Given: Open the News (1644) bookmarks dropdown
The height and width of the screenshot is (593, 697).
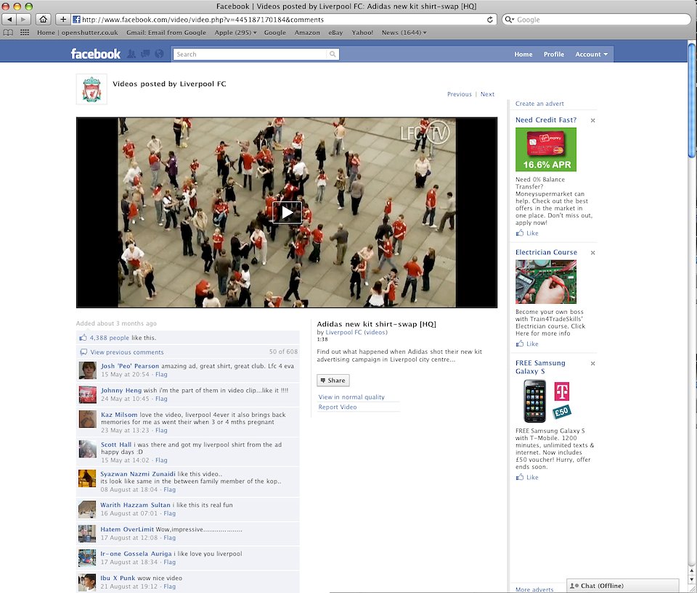Looking at the screenshot, I should point(404,33).
